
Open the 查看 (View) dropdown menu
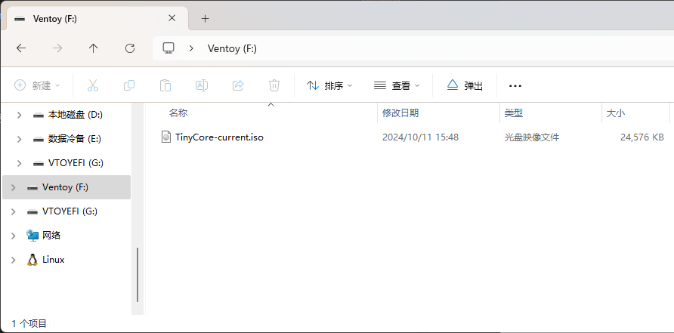(x=397, y=85)
